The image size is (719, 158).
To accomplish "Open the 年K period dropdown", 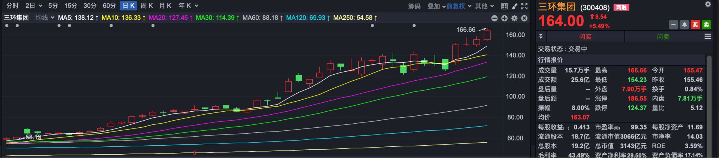I will [x=188, y=6].
